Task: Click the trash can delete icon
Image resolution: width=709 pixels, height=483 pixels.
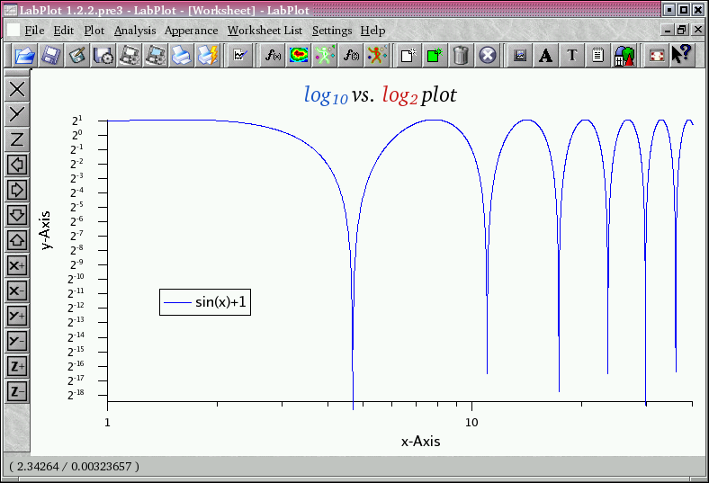Action: [x=461, y=56]
